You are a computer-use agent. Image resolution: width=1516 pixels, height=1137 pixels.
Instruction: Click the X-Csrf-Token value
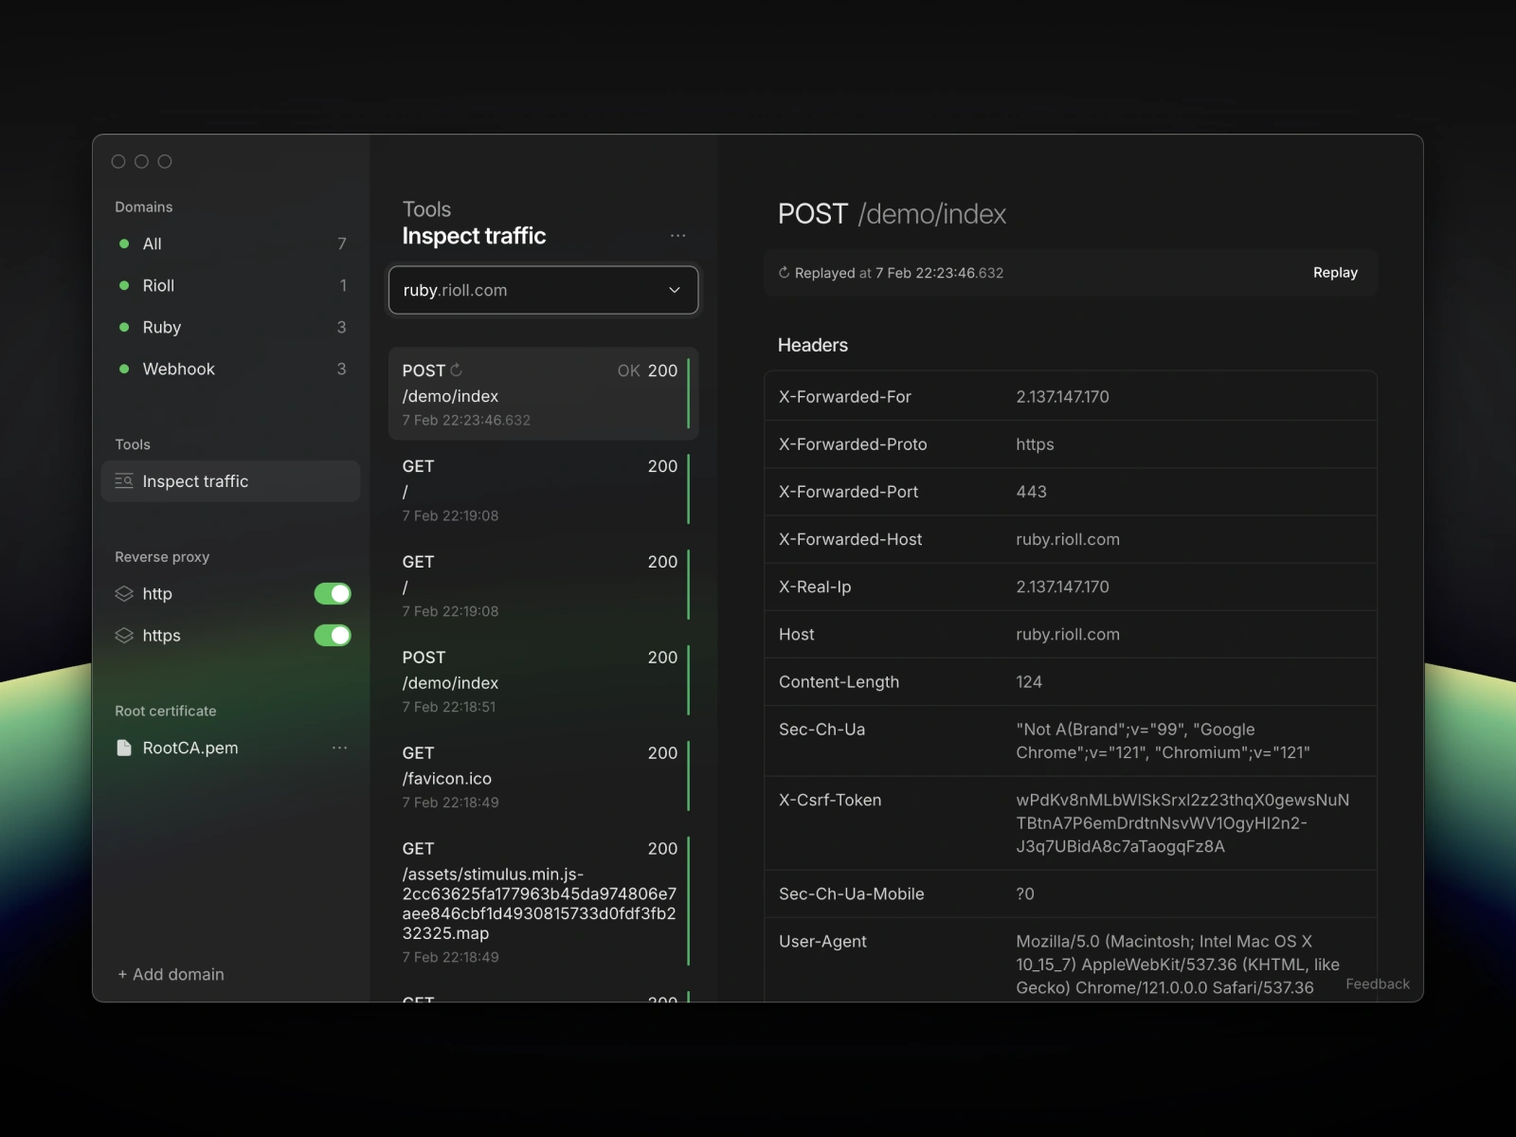(1182, 823)
